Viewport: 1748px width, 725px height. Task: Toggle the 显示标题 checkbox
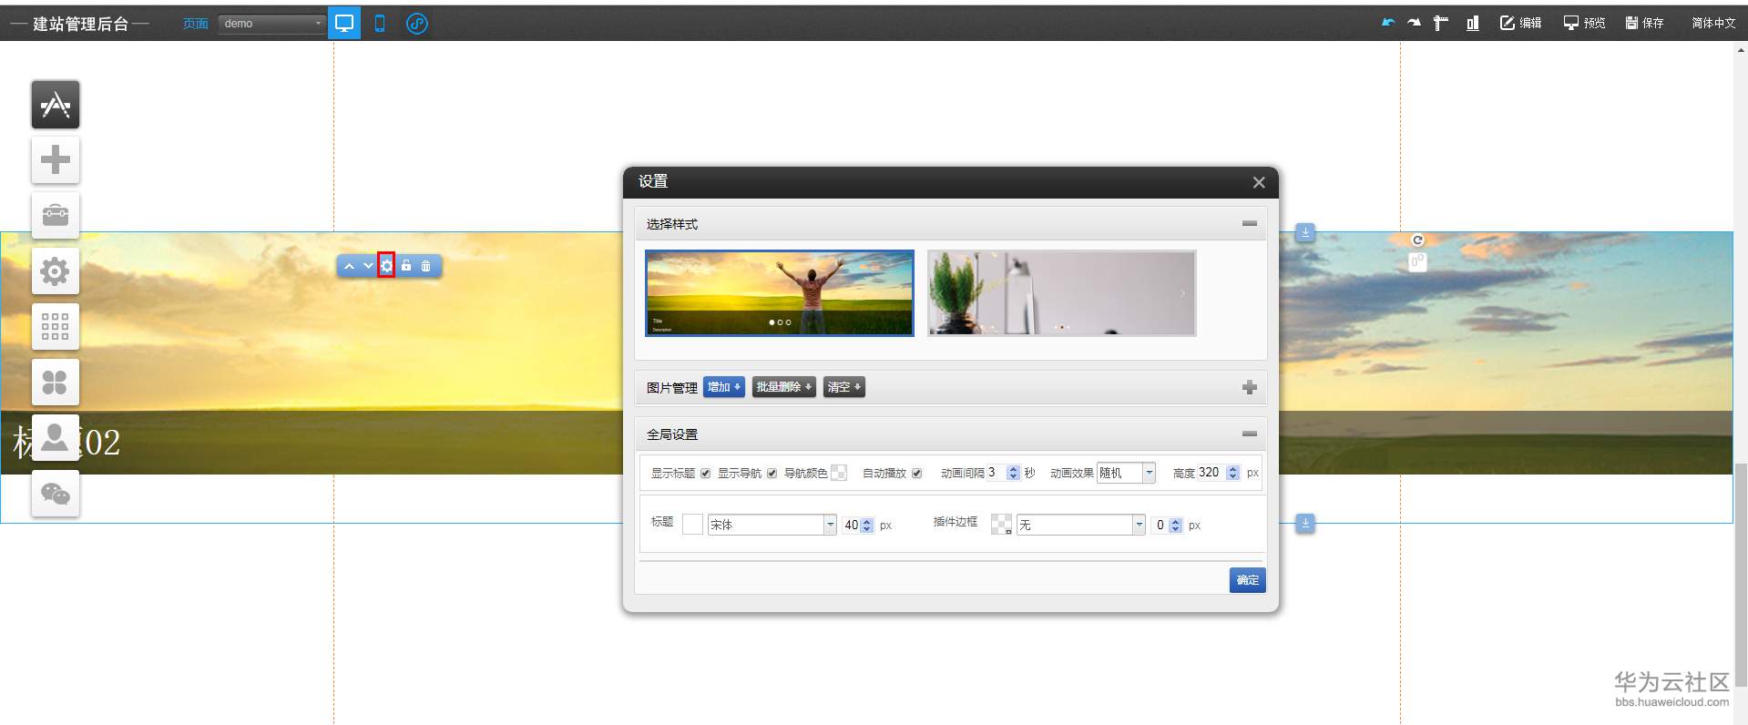(x=705, y=474)
